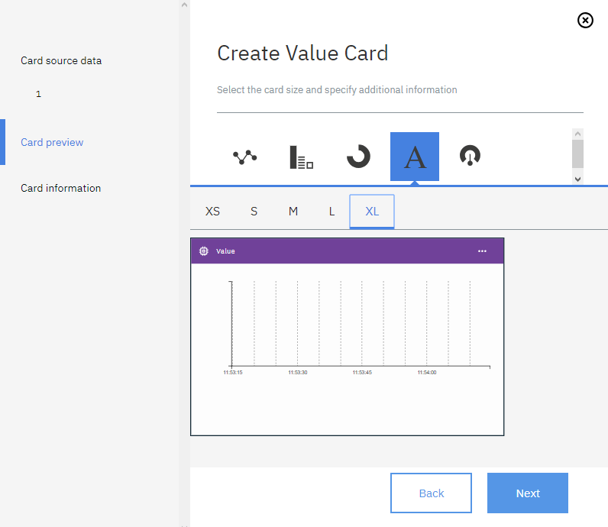Click the card type list scrollbar thumb

click(x=577, y=154)
